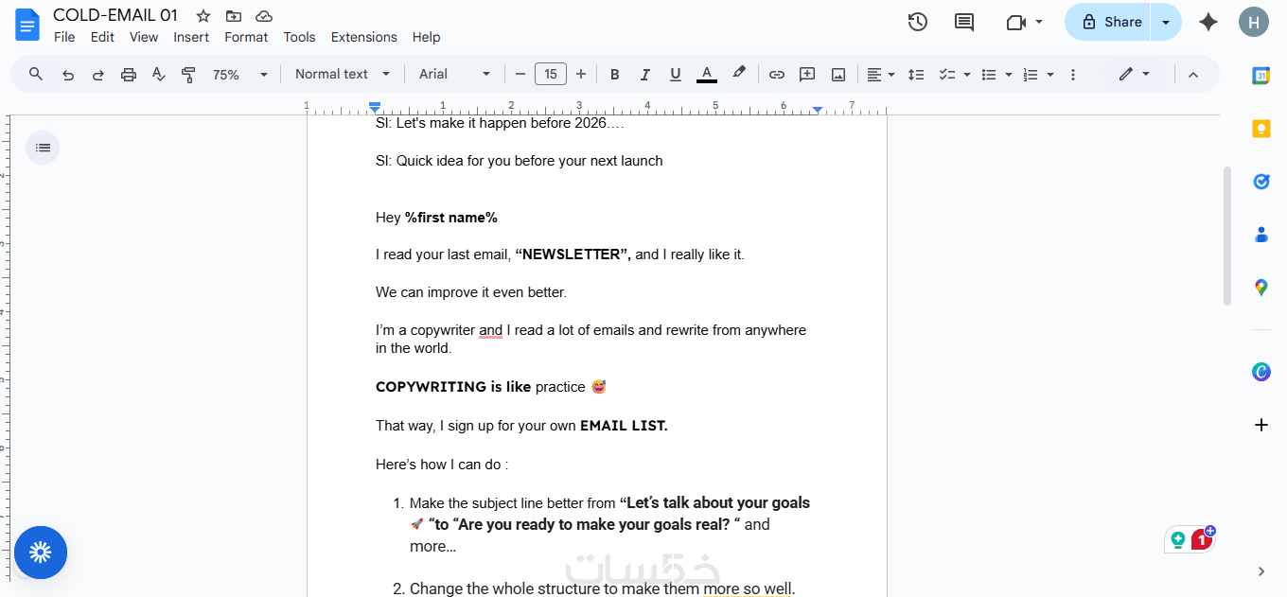
Task: Open the Edit menu
Action: coord(102,37)
